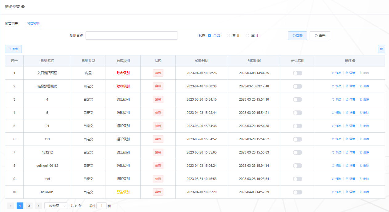Viewport: 389px width, 212px height.
Task: Focus the 规则名称 search input field
Action: (x=132, y=36)
